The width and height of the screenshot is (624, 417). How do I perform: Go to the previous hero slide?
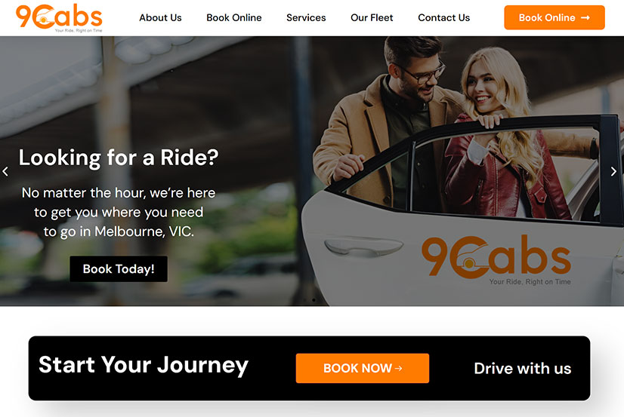click(5, 172)
